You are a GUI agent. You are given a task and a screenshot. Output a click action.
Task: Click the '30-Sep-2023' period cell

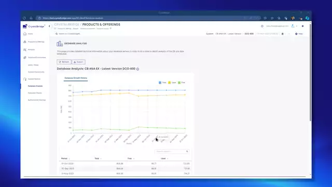coord(68,168)
